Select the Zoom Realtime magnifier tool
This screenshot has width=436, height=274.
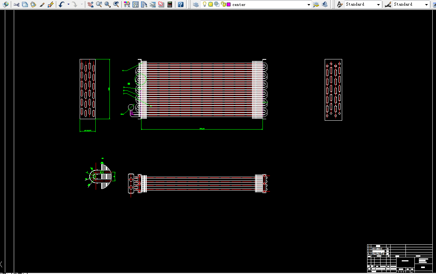[x=99, y=4]
